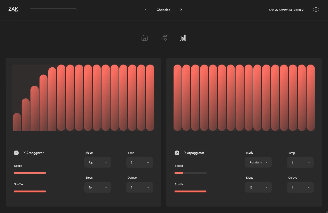
Task: Click the previous preset arrow
Action: pos(146,10)
